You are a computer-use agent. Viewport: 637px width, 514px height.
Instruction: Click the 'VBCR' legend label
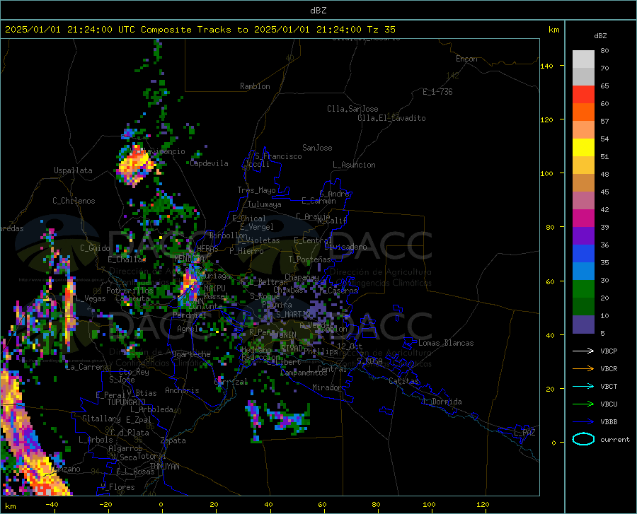click(609, 369)
